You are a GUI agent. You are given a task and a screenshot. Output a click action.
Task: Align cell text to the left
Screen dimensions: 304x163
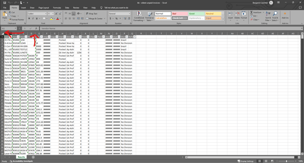[x=66, y=19]
